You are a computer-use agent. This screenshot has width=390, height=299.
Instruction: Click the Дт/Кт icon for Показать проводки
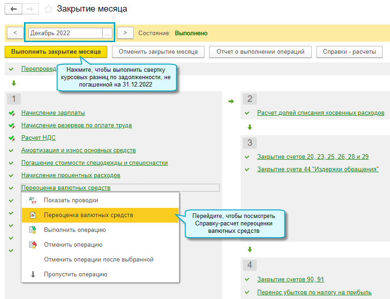pyautogui.click(x=33, y=200)
